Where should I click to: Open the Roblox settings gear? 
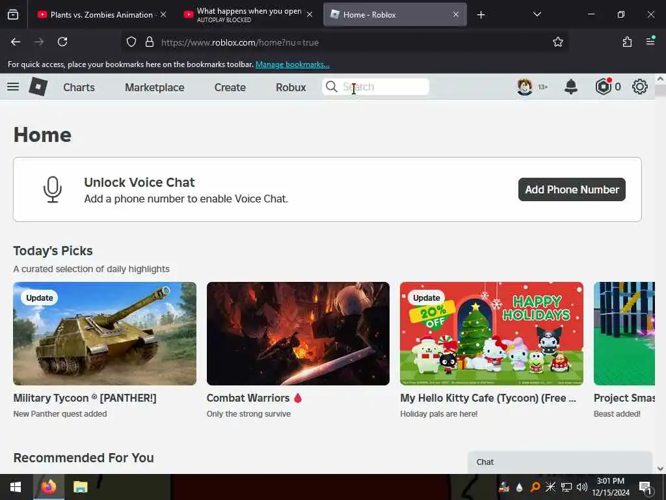point(640,87)
